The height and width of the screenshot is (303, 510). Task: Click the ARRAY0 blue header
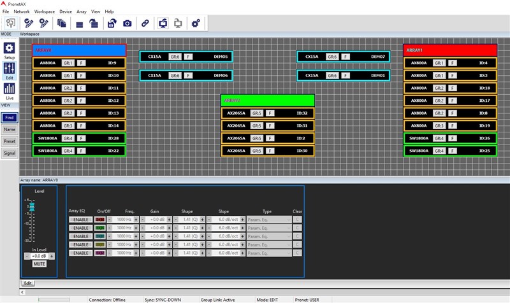coord(79,50)
